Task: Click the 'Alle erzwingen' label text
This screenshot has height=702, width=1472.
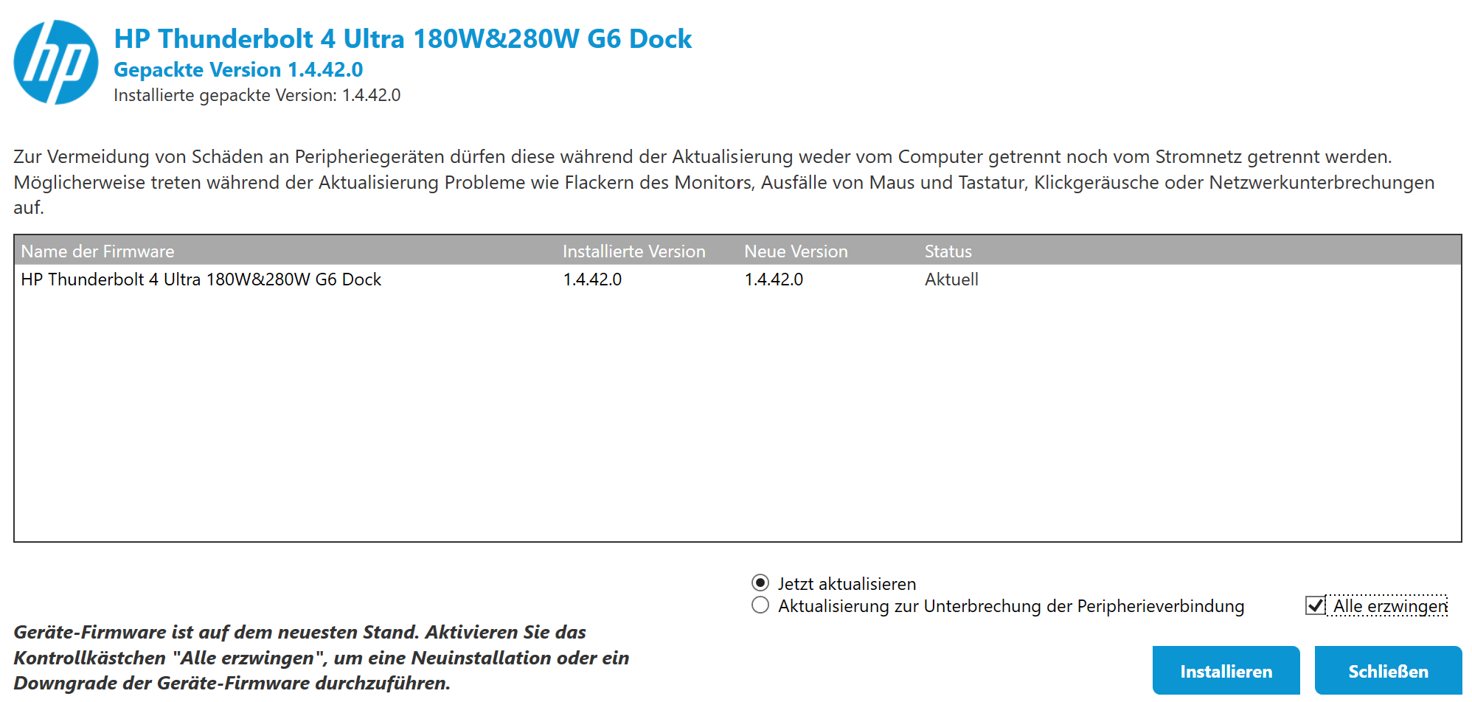Action: (1390, 605)
